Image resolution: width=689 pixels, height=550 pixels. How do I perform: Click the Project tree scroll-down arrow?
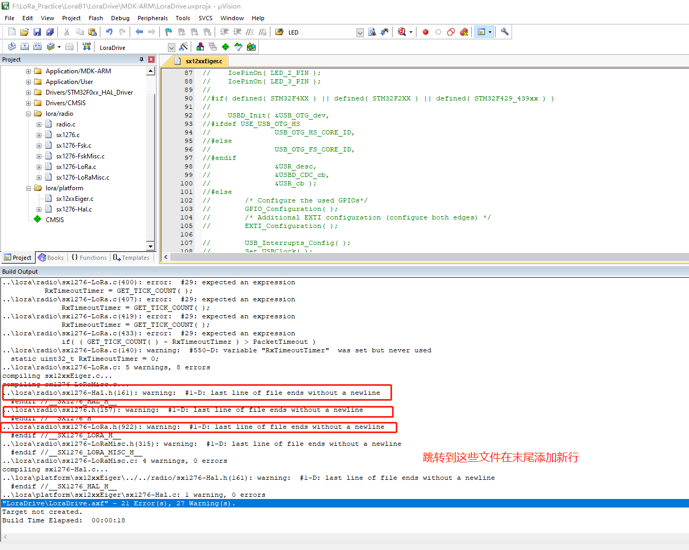(150, 246)
